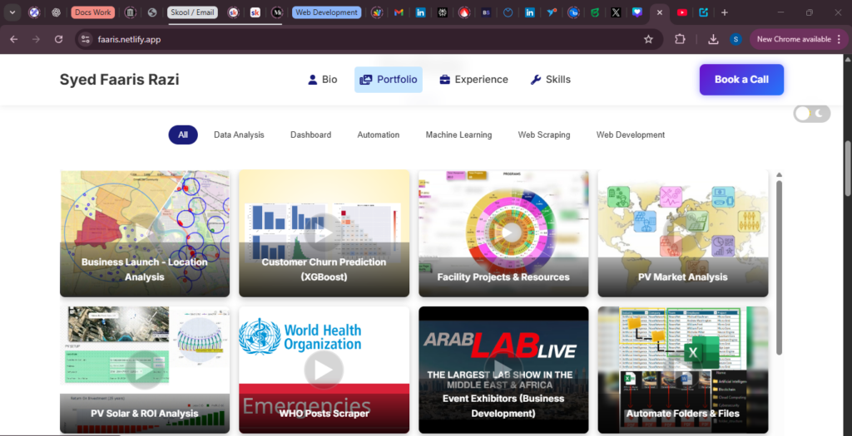Screen dimensions: 852x436
Task: Open the Chrome profile S avatar
Action: click(736, 39)
